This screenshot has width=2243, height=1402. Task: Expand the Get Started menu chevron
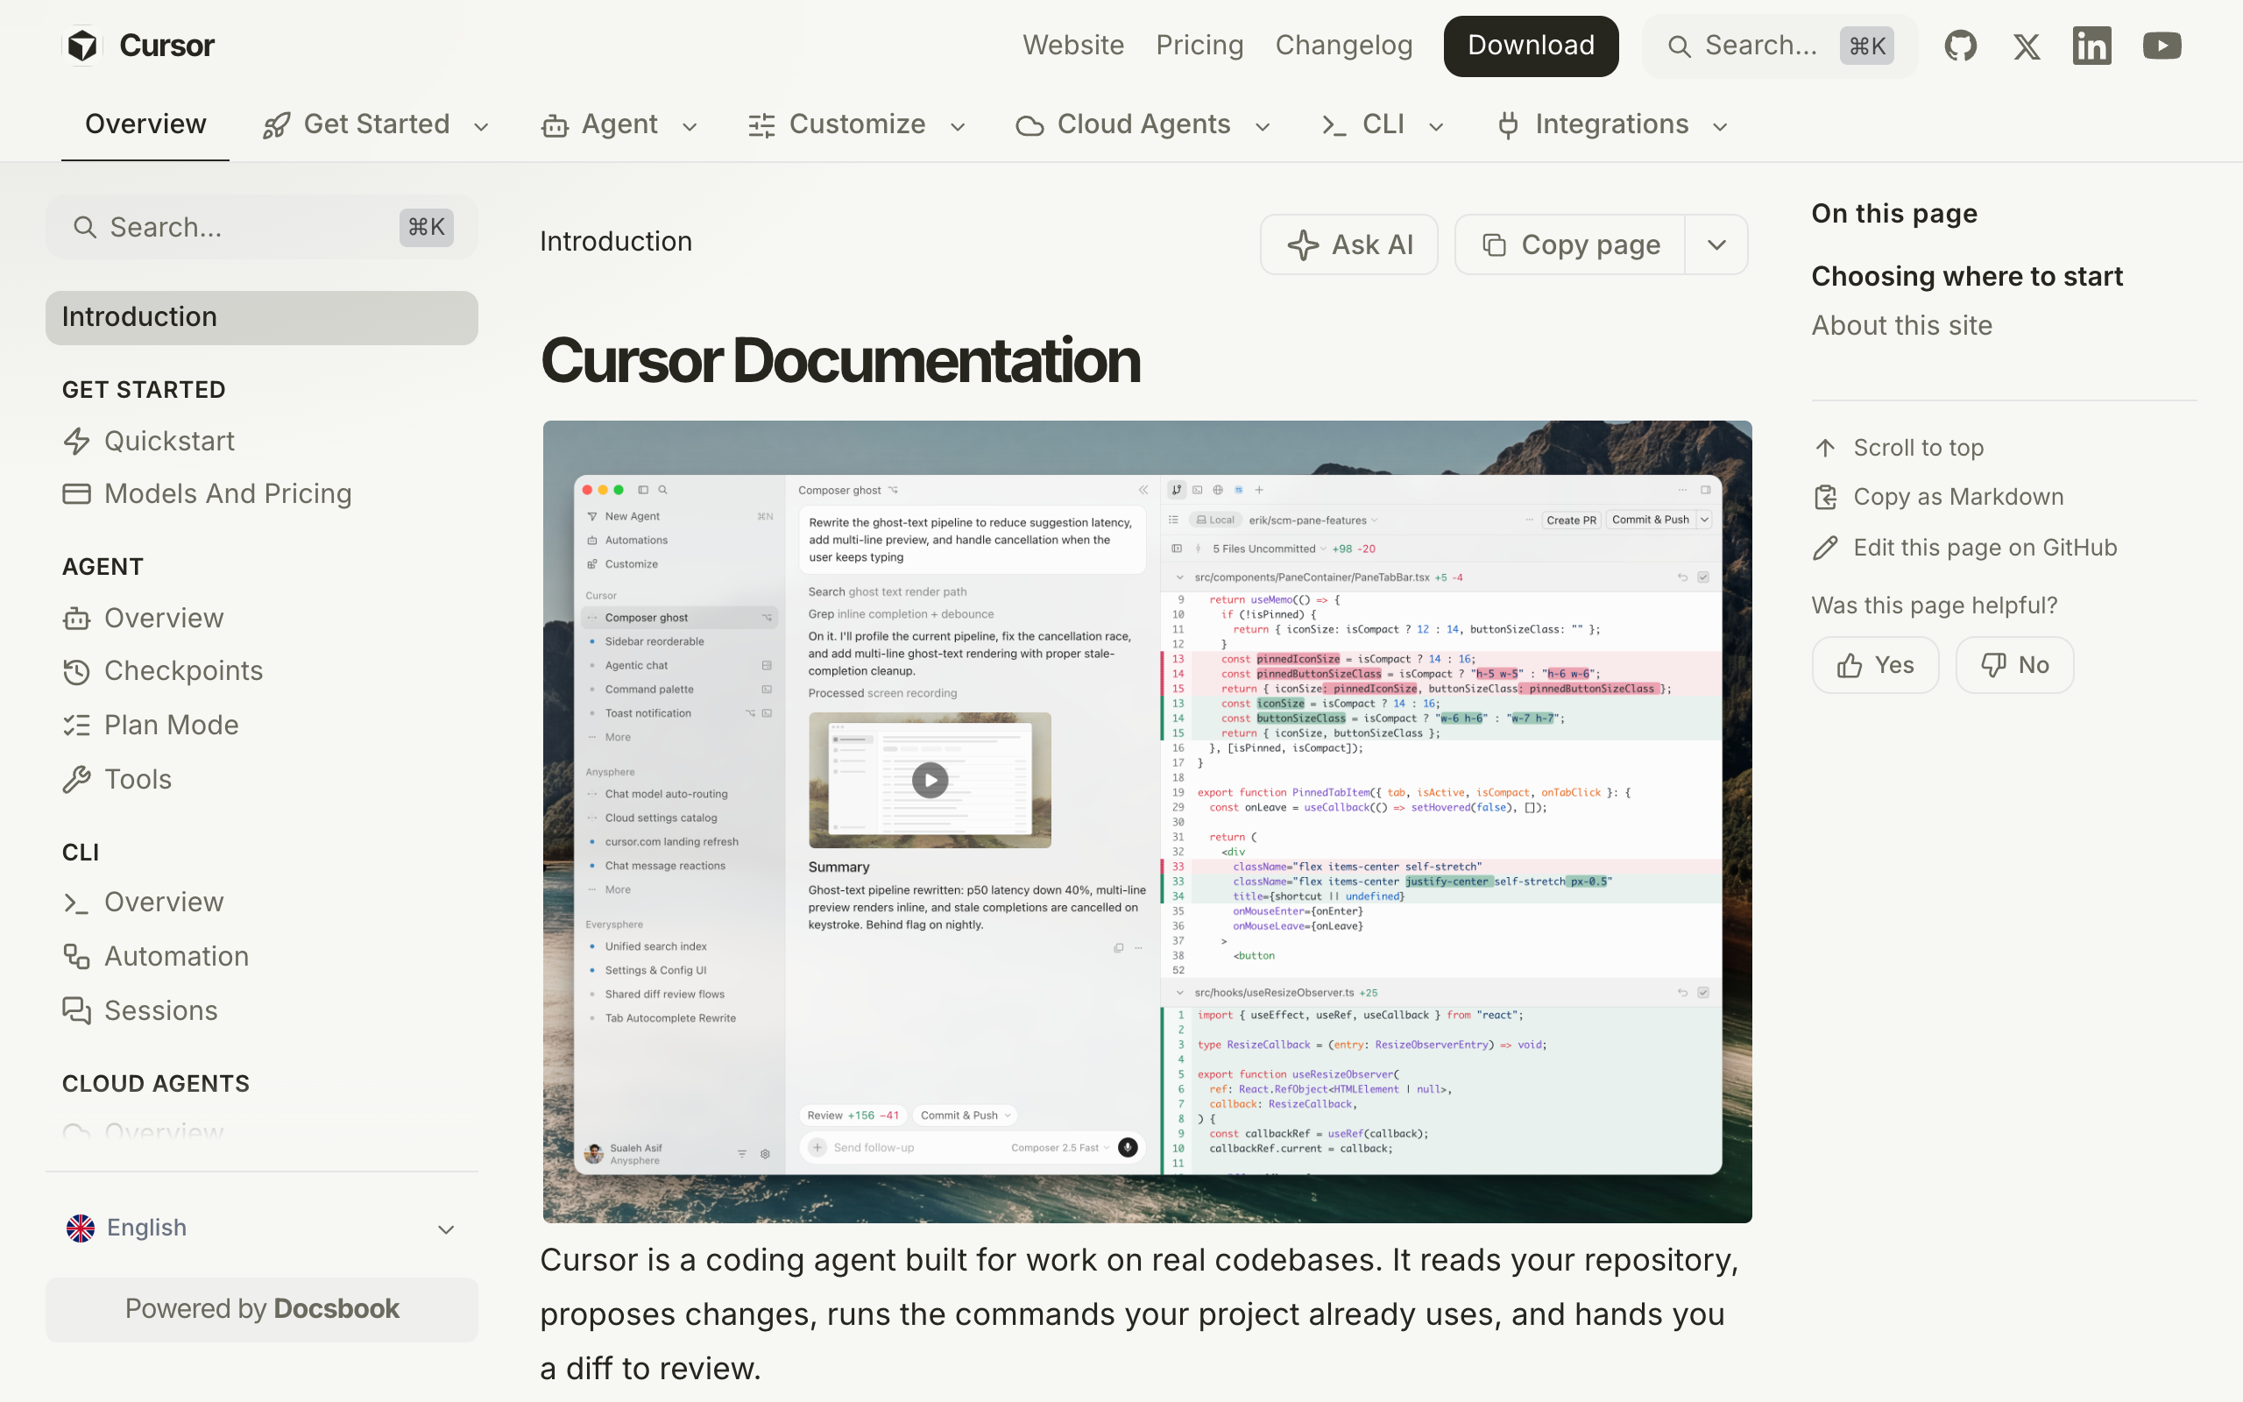pos(481,126)
